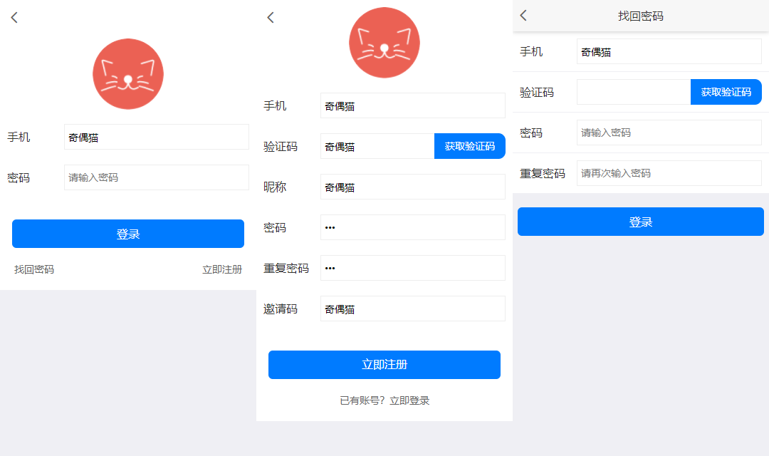The image size is (769, 456).
Task: Click 密码 label on login screen
Action: [19, 177]
